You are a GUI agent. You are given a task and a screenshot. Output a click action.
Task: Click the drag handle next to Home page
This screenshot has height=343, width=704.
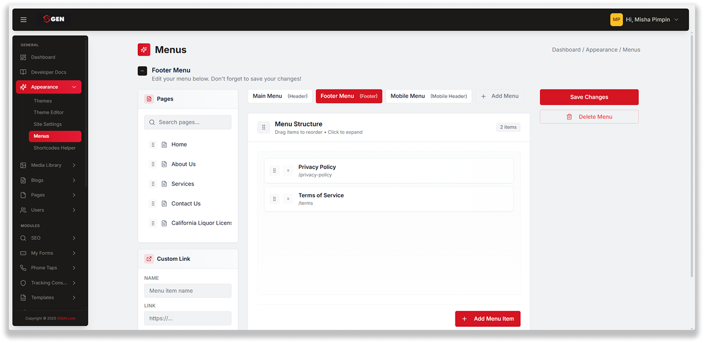click(153, 145)
